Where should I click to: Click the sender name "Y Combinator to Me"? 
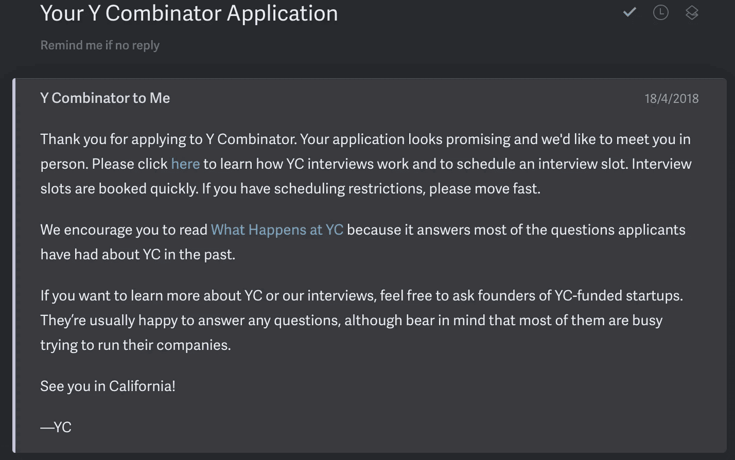pyautogui.click(x=105, y=98)
